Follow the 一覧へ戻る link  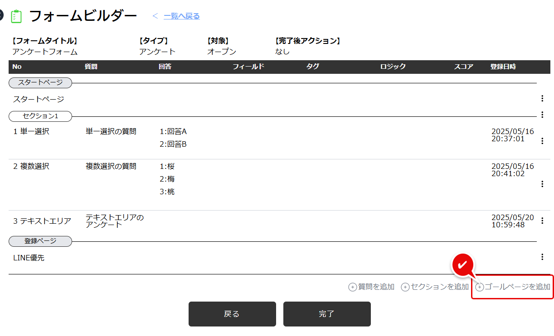click(181, 16)
